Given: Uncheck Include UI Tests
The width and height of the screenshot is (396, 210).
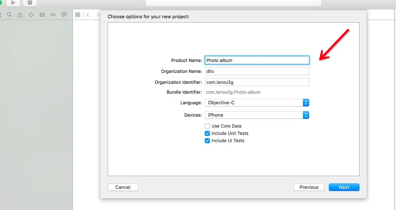Looking at the screenshot, I should point(207,141).
